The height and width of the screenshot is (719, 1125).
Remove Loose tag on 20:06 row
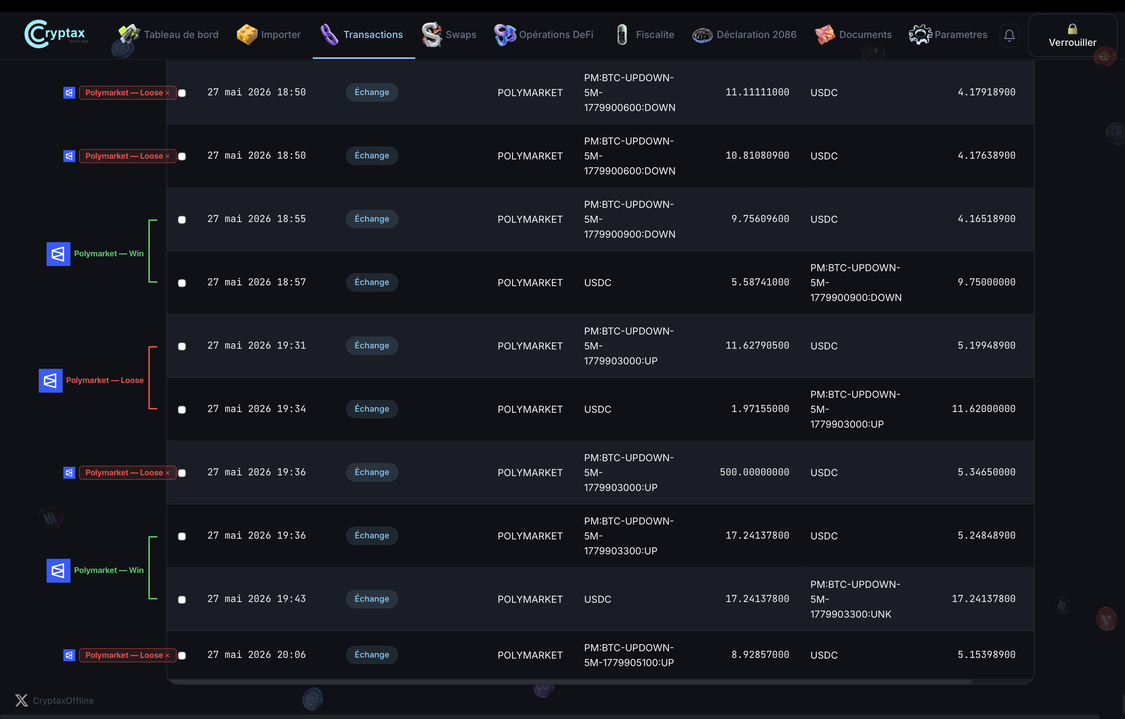167,656
